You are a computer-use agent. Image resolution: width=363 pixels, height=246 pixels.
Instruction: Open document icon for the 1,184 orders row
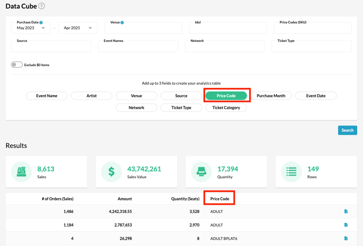click(346, 225)
